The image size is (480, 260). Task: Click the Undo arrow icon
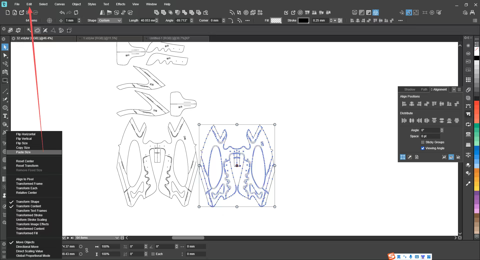[x=62, y=12]
